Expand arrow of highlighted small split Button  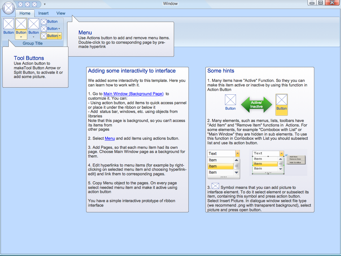60,36
